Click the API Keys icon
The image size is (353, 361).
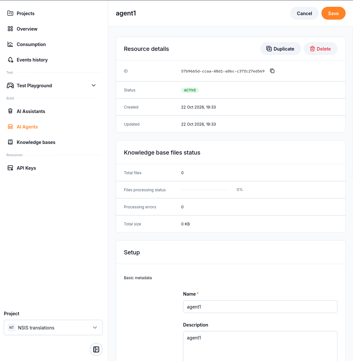pyautogui.click(x=10, y=168)
